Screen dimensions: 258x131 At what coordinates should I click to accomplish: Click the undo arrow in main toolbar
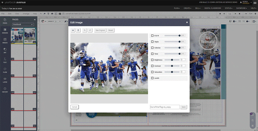click(x=41, y=14)
